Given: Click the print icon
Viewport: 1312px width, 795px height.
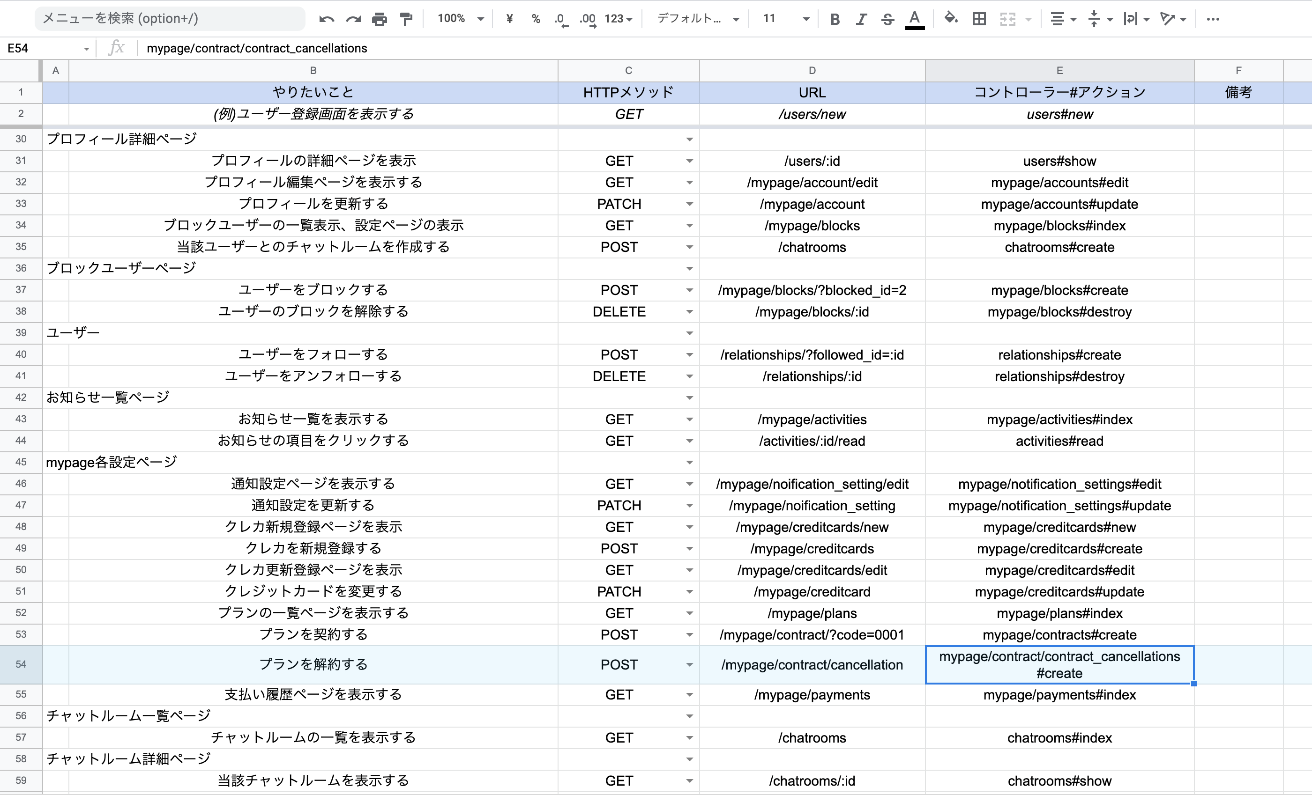Looking at the screenshot, I should (379, 19).
